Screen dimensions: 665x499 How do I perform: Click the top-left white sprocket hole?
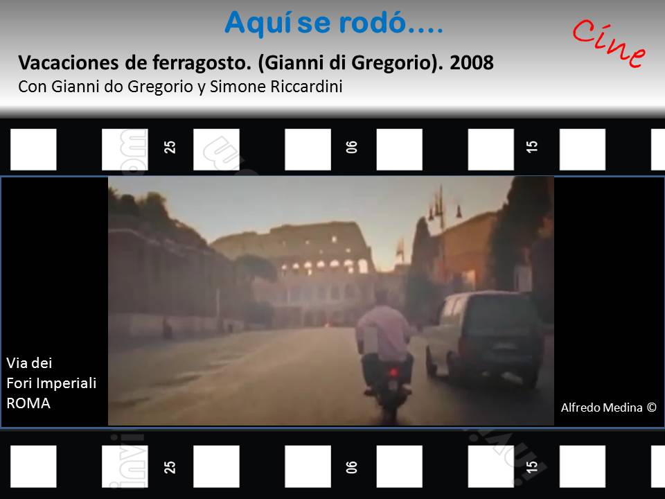[x=33, y=150]
